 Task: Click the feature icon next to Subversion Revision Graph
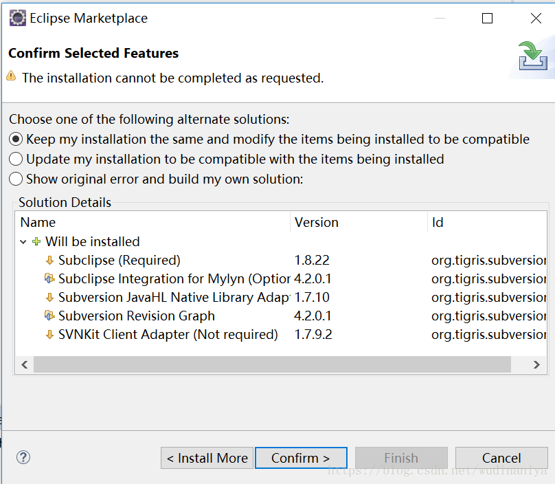49,316
